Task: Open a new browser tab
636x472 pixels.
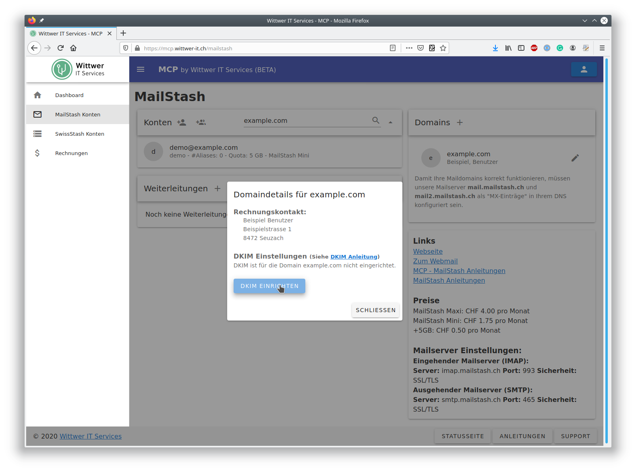Action: (x=123, y=33)
